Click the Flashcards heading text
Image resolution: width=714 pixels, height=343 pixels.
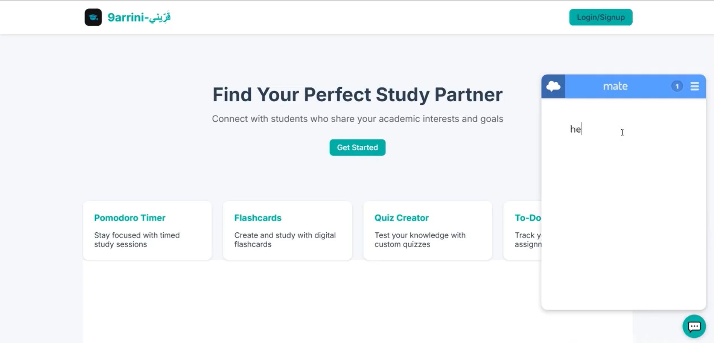(x=258, y=218)
